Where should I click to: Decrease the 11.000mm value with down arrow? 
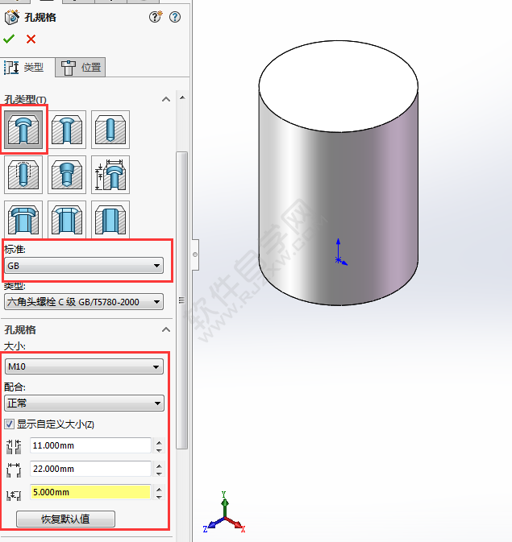click(x=159, y=450)
